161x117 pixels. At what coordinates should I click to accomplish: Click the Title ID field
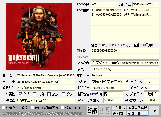pyautogui.click(x=125, y=50)
